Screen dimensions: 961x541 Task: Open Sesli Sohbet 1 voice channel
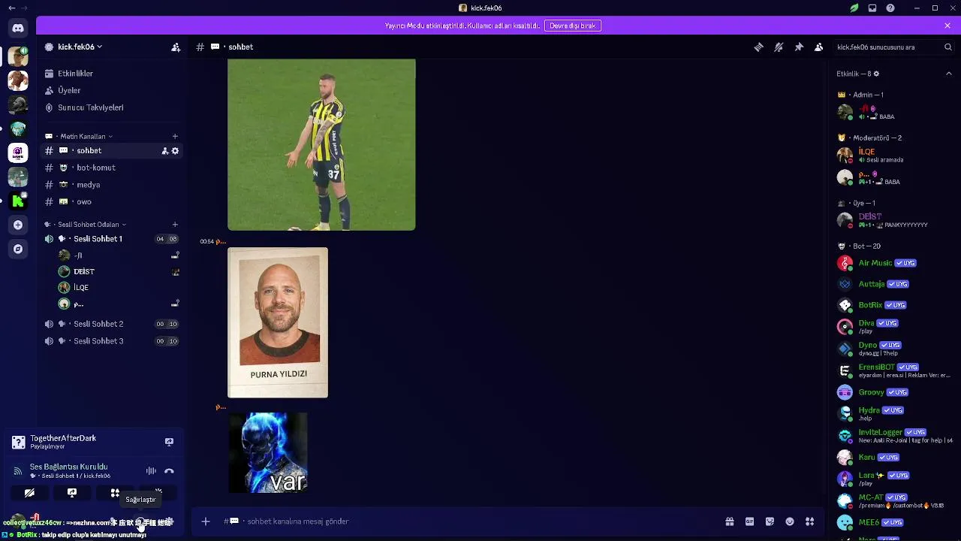point(112,239)
